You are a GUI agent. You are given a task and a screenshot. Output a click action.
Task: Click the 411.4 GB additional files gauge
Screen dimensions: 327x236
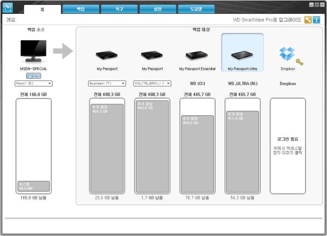click(x=243, y=152)
